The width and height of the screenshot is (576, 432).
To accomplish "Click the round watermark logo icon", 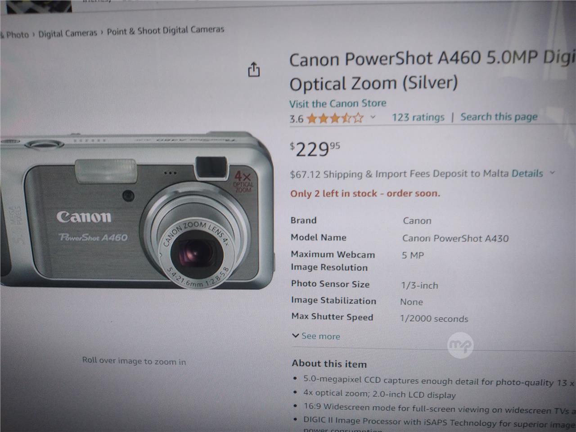I will pos(460,345).
